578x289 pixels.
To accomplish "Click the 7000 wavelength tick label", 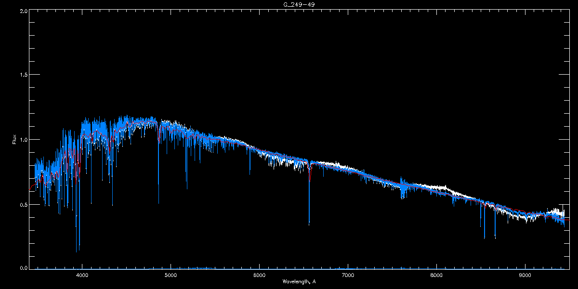I will pyautogui.click(x=348, y=275).
